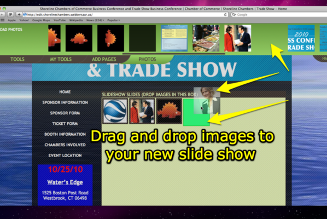
Task: Open the Event Location page
Action: (x=65, y=155)
